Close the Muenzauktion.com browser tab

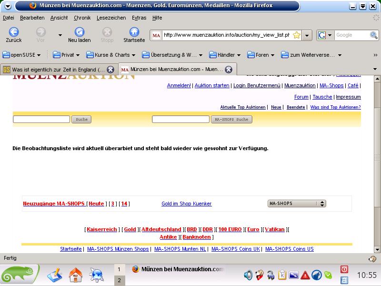[x=229, y=70]
